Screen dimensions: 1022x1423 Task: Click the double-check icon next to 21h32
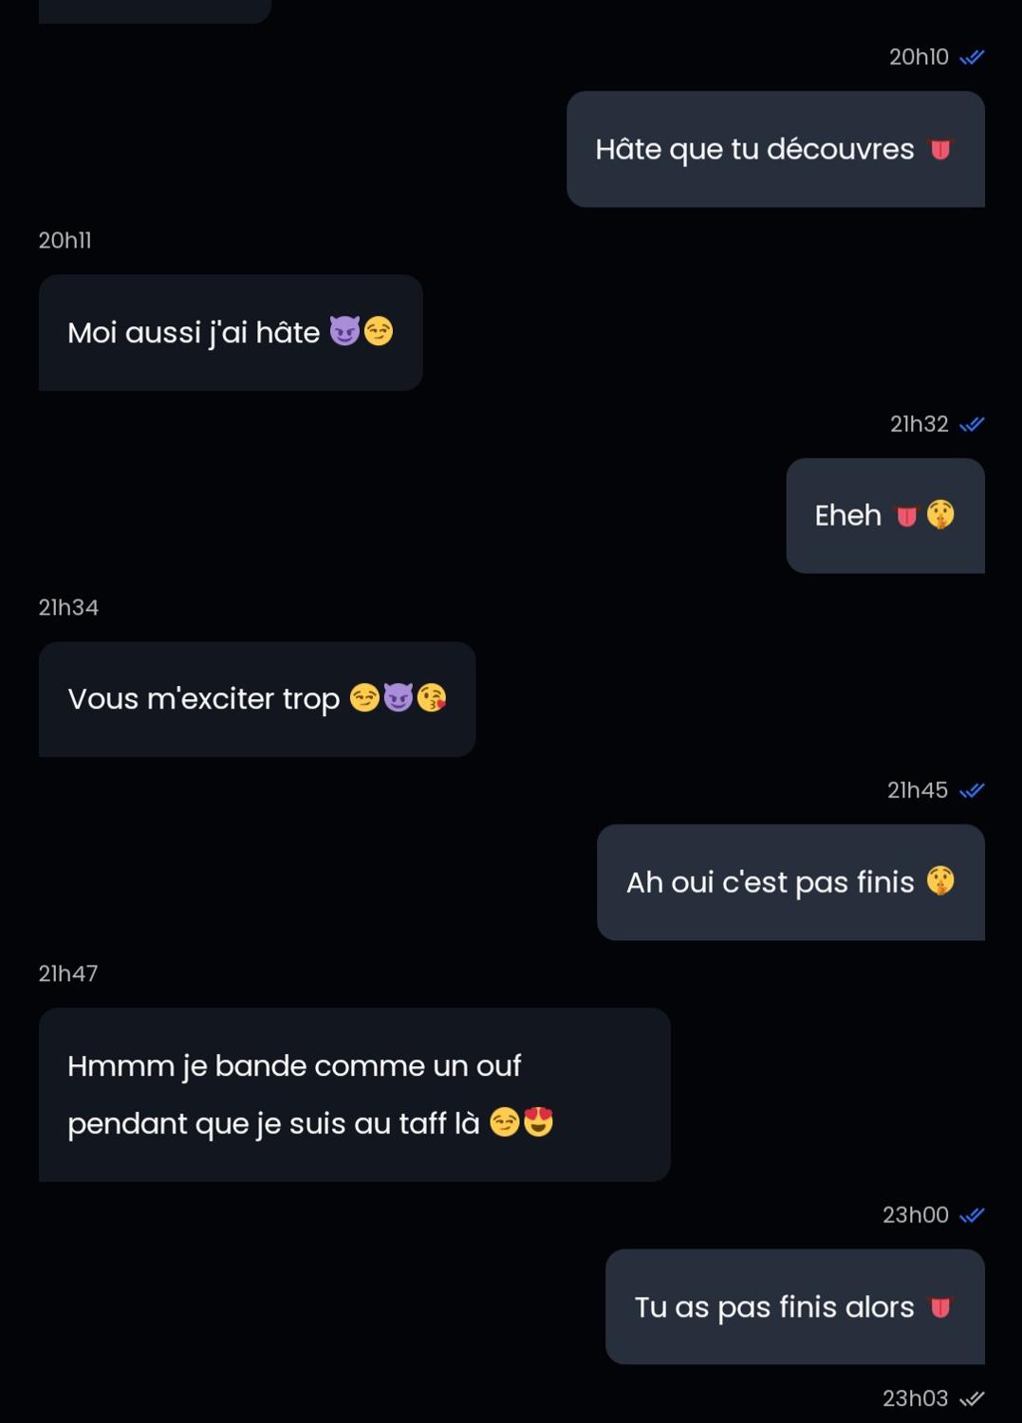point(972,424)
